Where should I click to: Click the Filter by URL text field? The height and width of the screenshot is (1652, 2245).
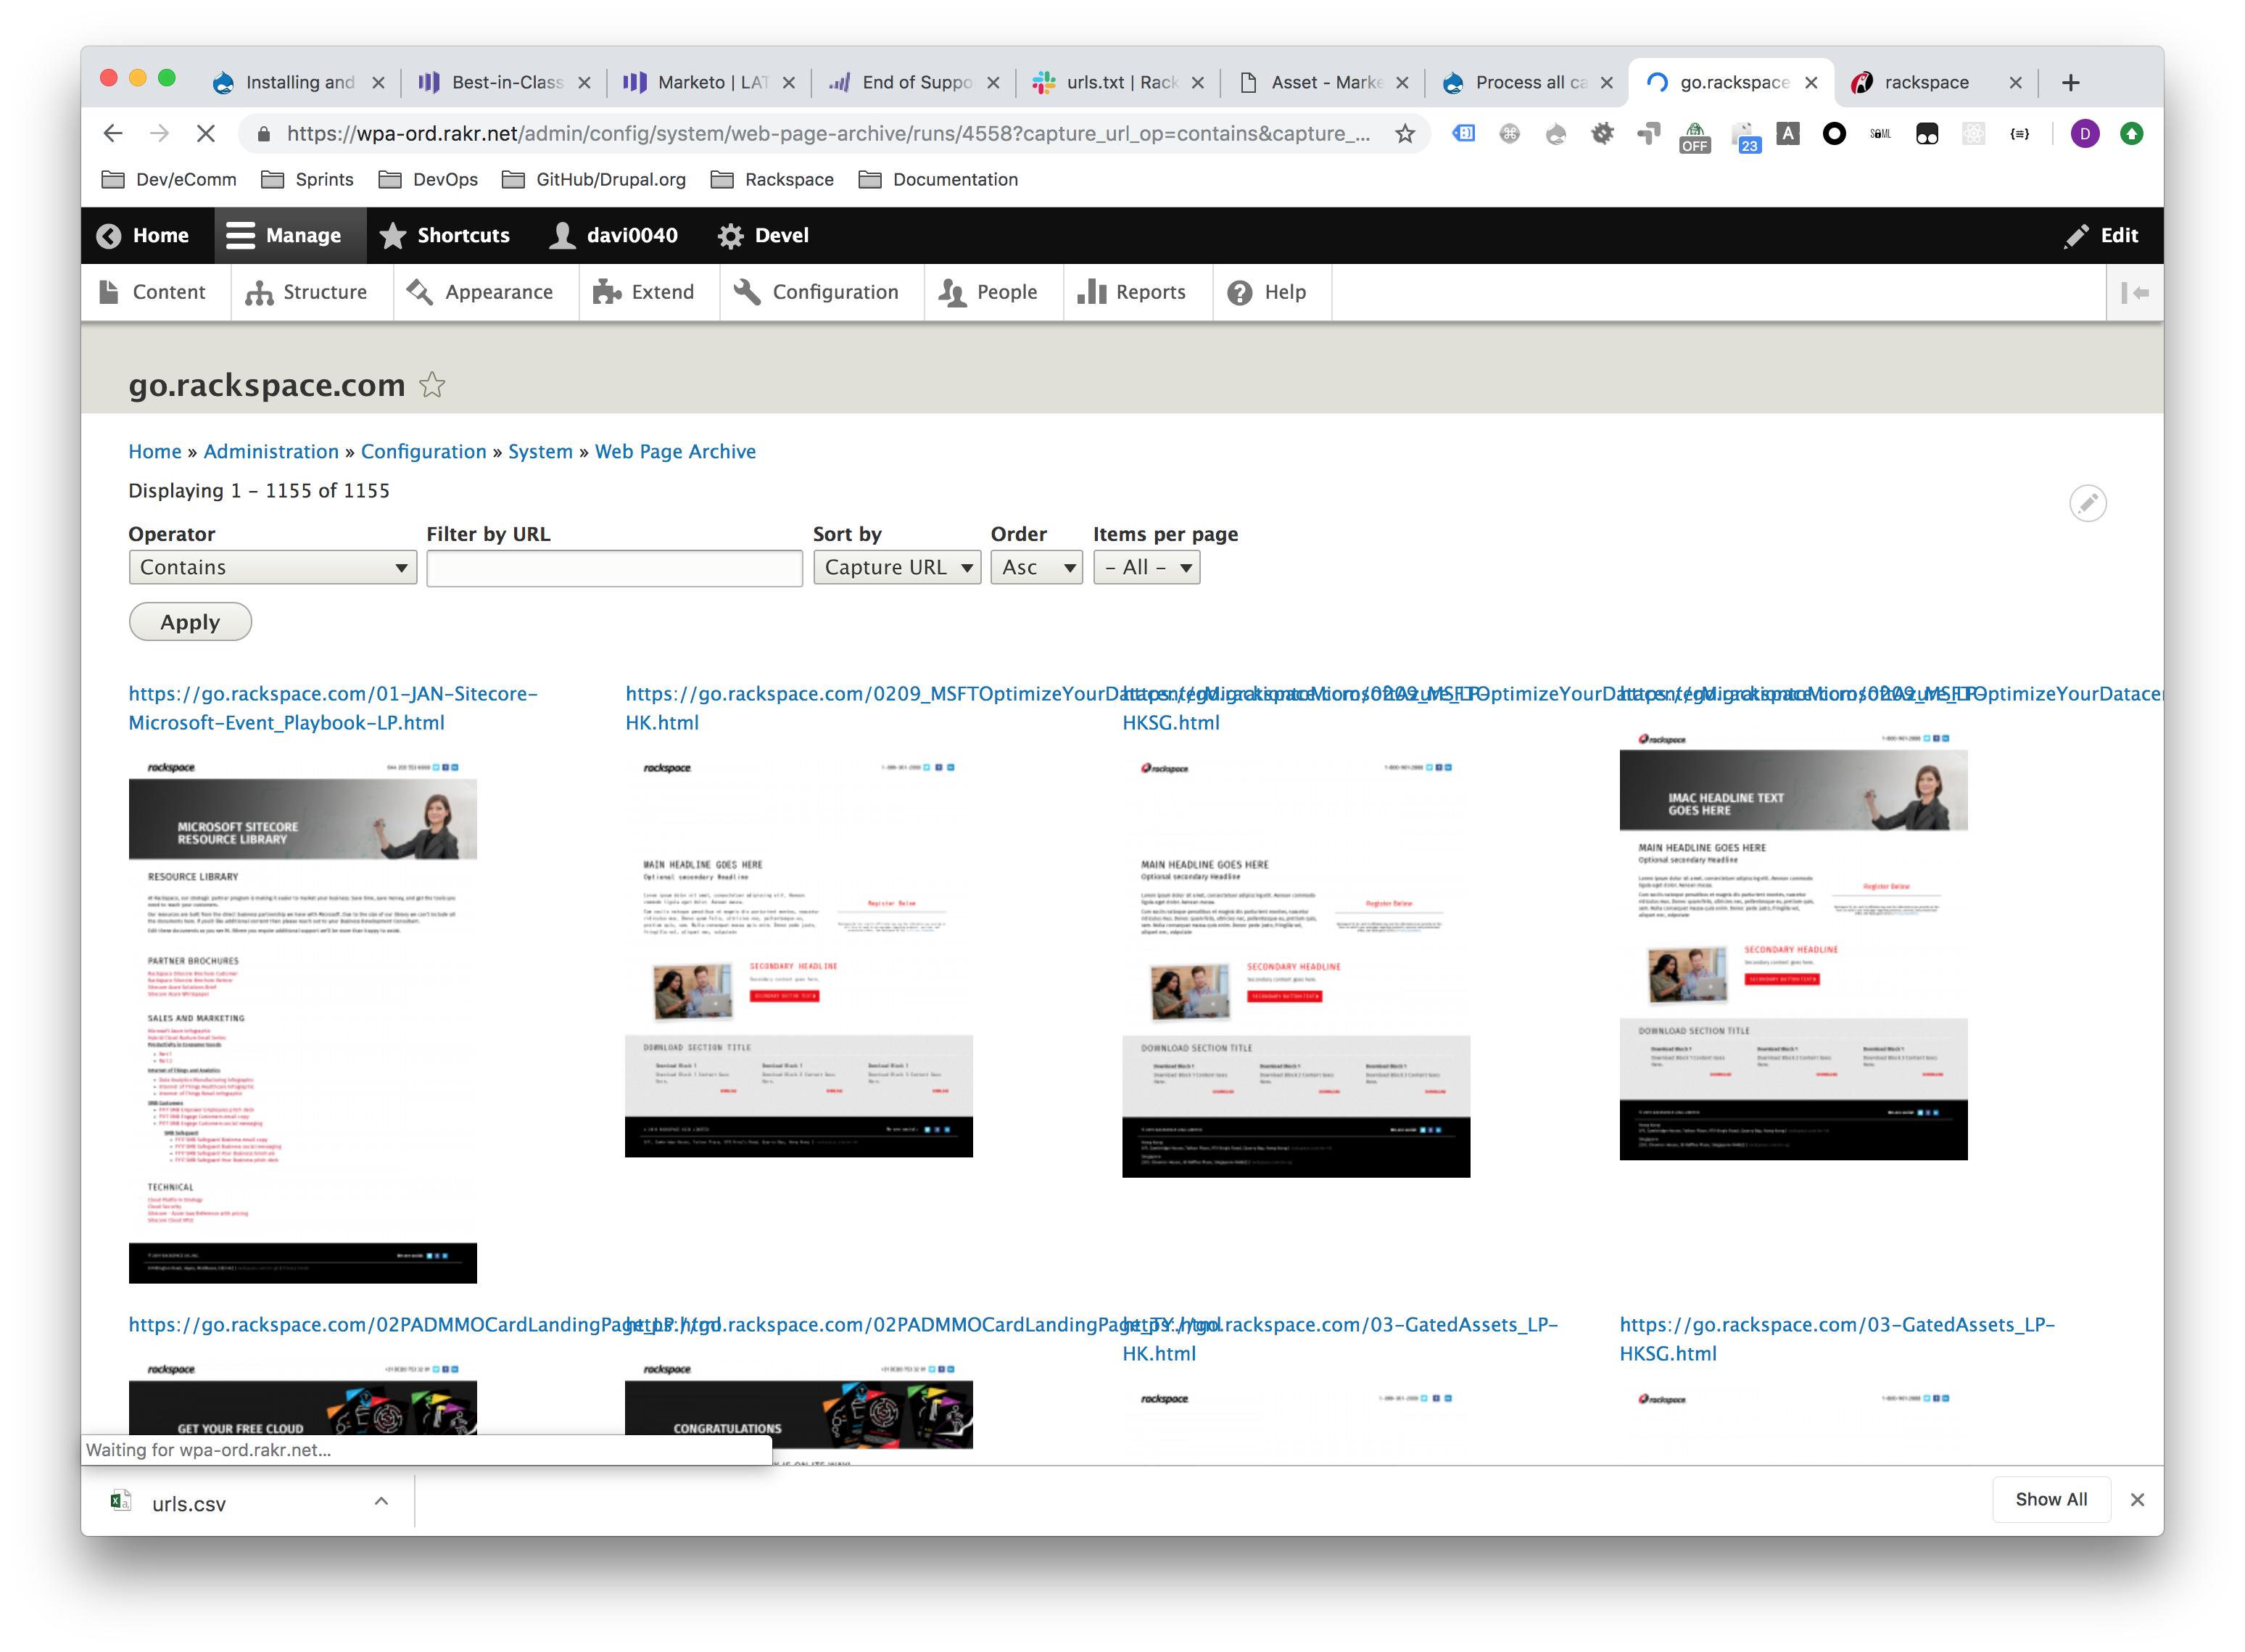point(614,568)
